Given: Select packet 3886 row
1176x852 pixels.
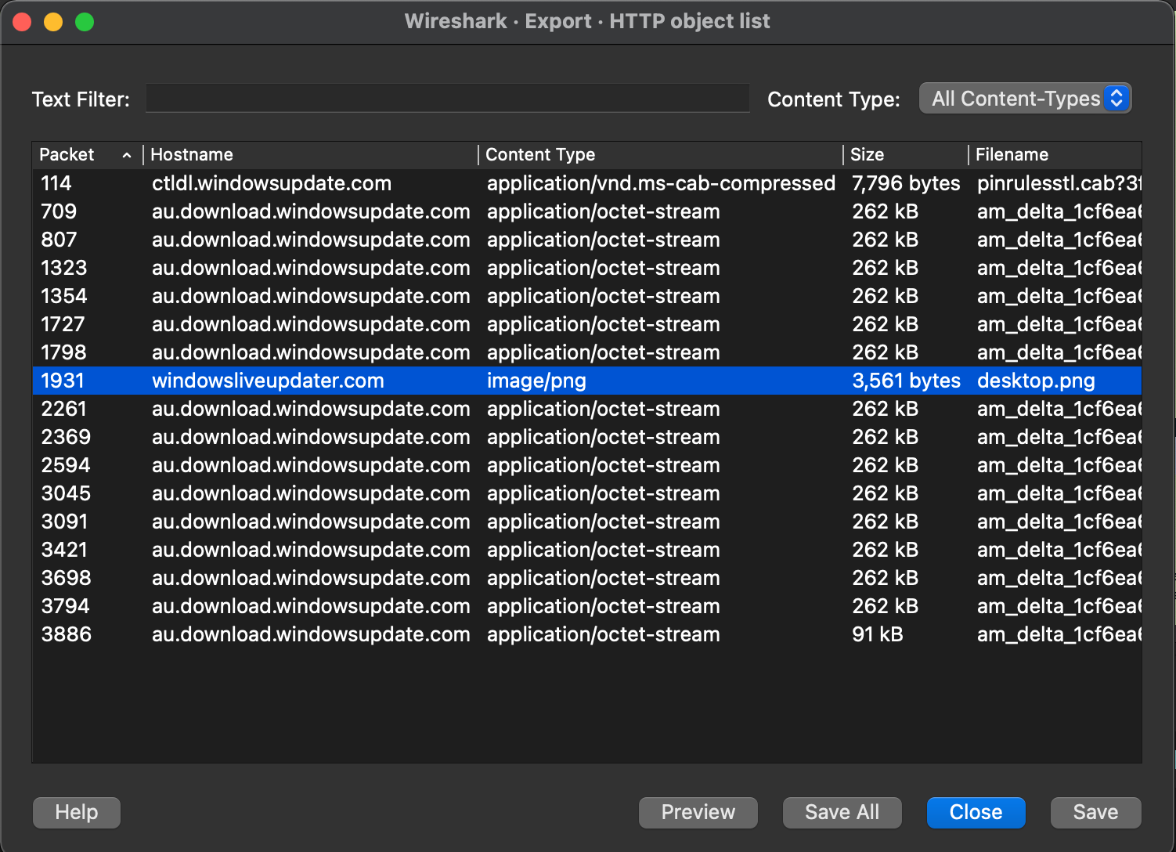Looking at the screenshot, I should click(587, 634).
